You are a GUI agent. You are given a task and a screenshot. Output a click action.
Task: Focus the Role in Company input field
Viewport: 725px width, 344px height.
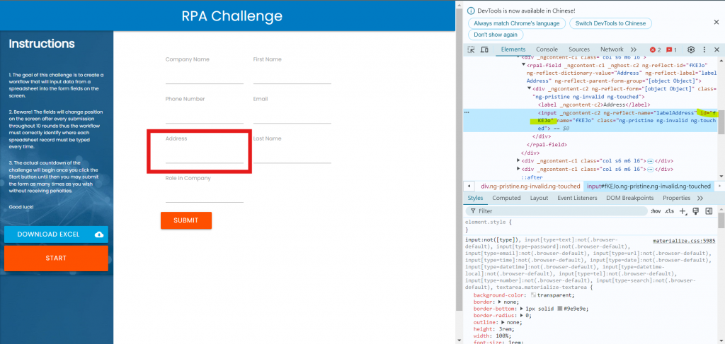pos(205,194)
